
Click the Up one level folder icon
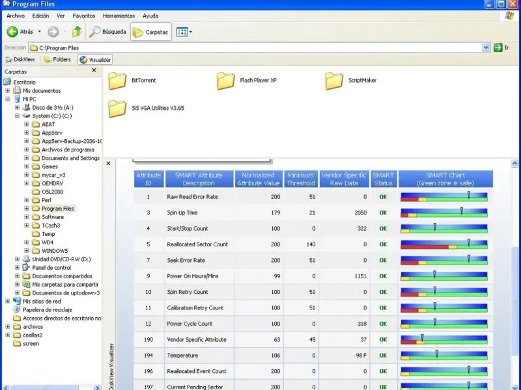pyautogui.click(x=77, y=32)
